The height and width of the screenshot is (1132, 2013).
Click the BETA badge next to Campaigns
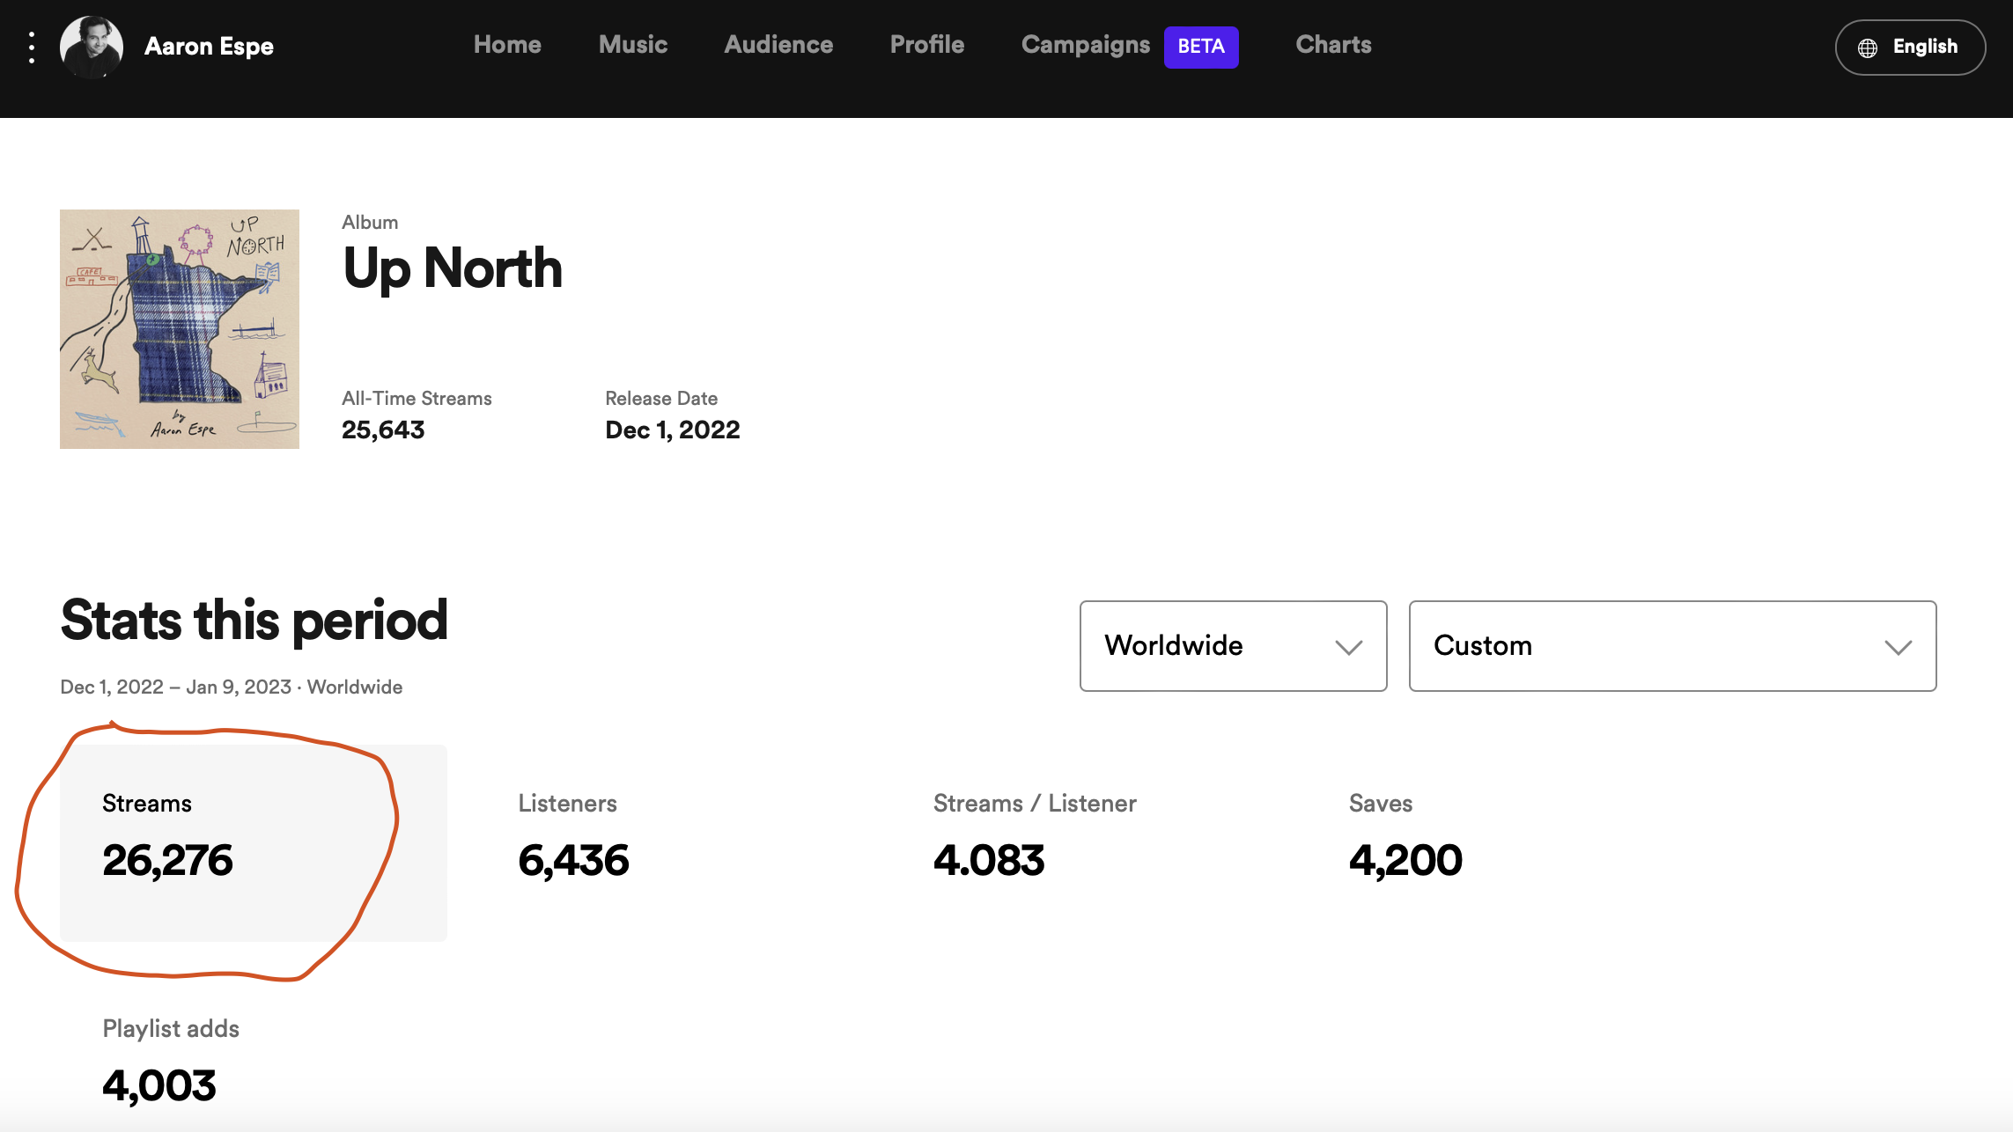click(1201, 47)
